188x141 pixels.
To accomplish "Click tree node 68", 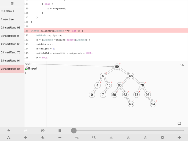I will (131, 76).
